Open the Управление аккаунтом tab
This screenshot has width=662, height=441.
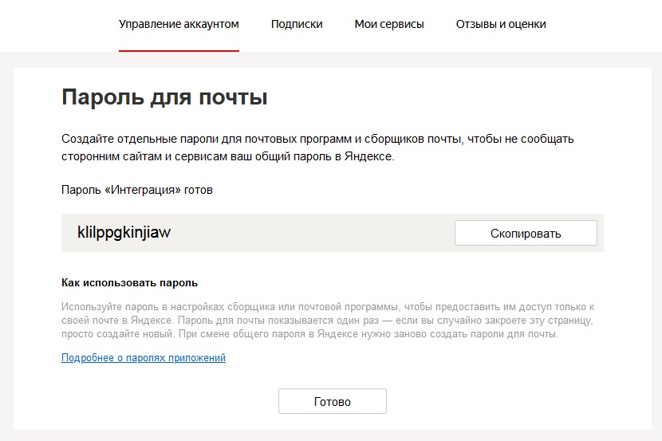[x=179, y=25]
